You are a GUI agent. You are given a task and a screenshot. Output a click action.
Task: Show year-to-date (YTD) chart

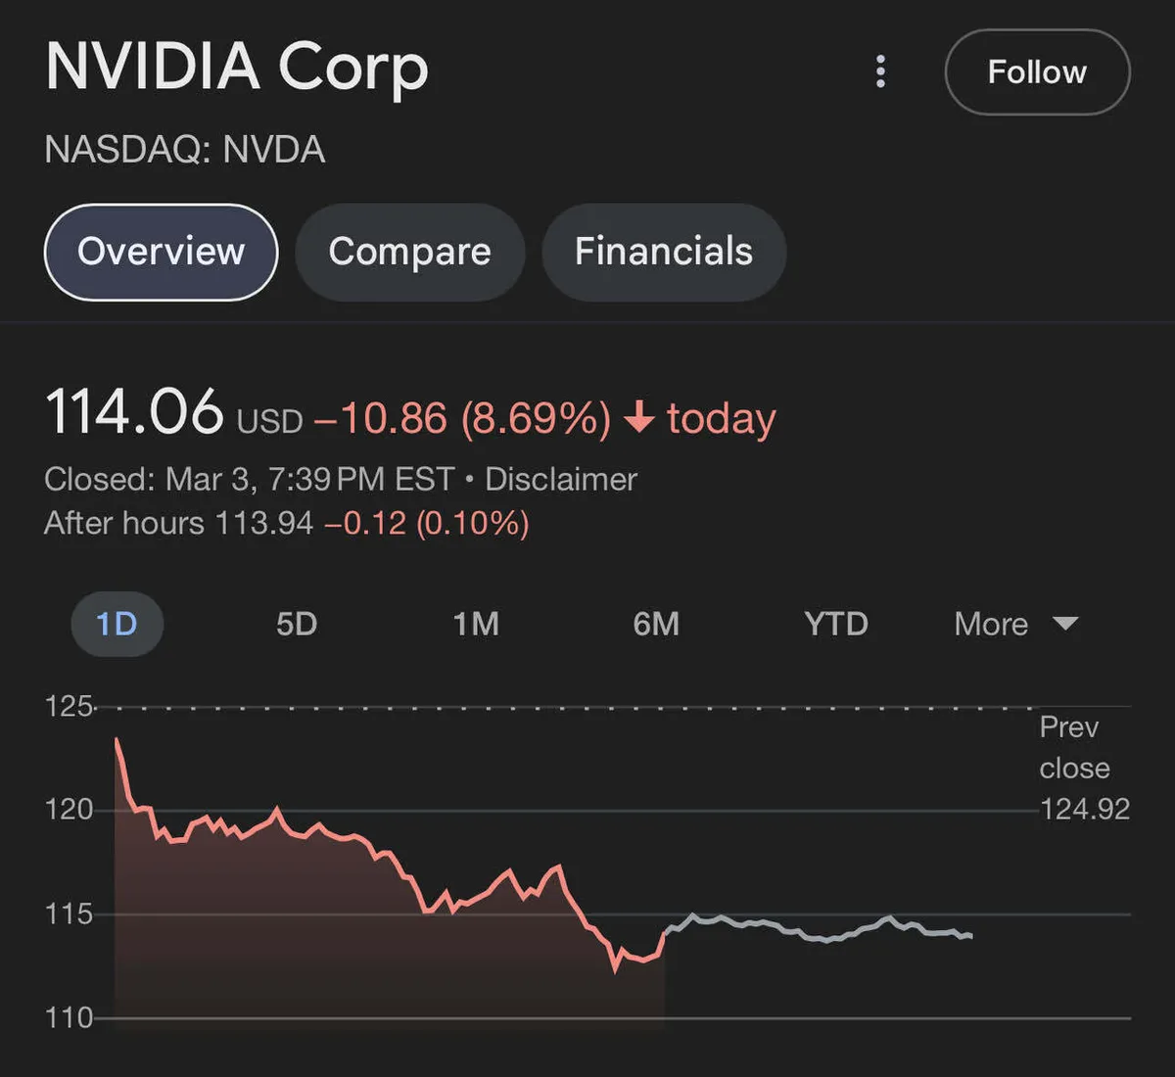(835, 624)
